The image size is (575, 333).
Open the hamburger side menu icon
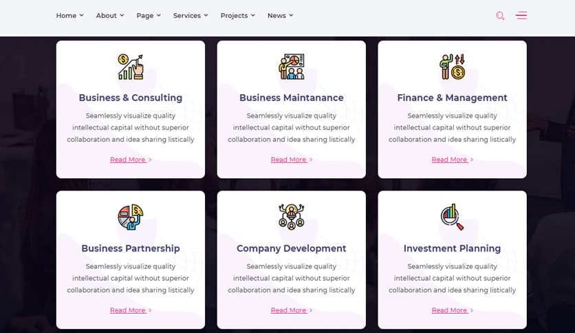521,15
